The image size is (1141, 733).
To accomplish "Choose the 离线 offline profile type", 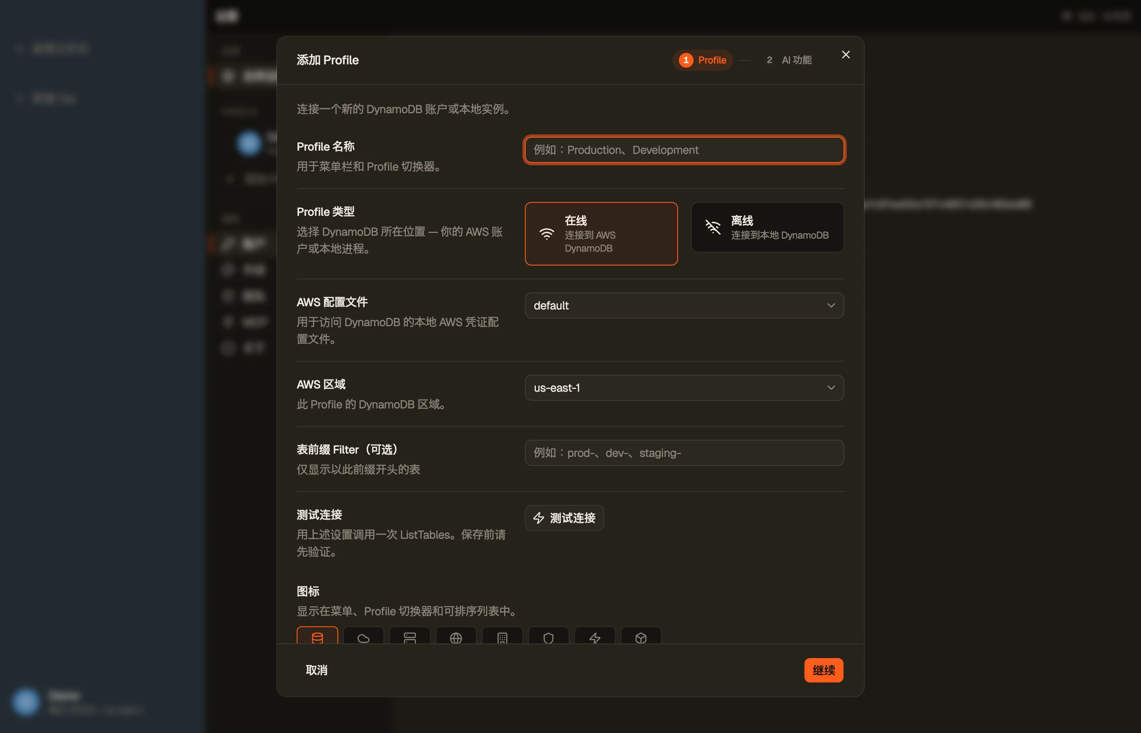I will 767,227.
